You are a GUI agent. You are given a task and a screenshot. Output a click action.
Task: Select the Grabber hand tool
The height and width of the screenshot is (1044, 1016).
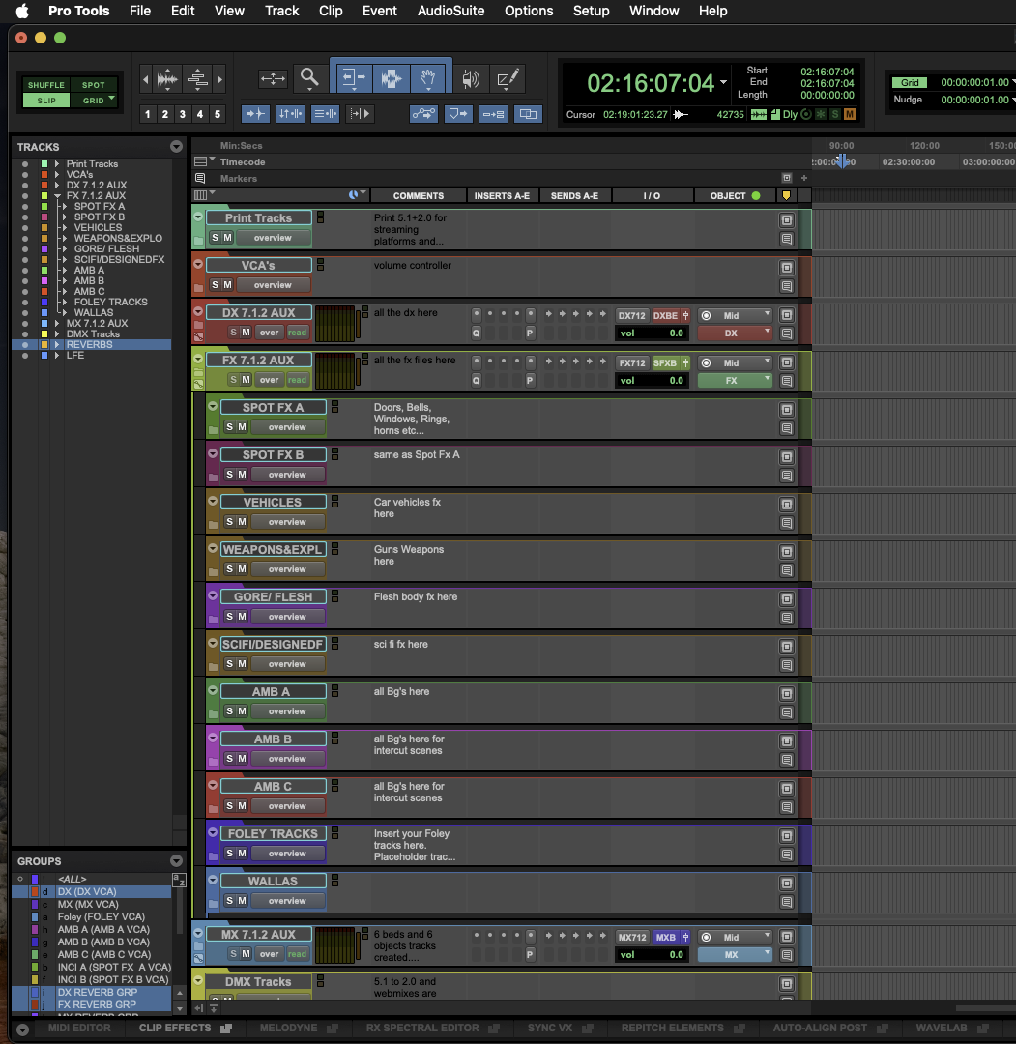pyautogui.click(x=428, y=78)
